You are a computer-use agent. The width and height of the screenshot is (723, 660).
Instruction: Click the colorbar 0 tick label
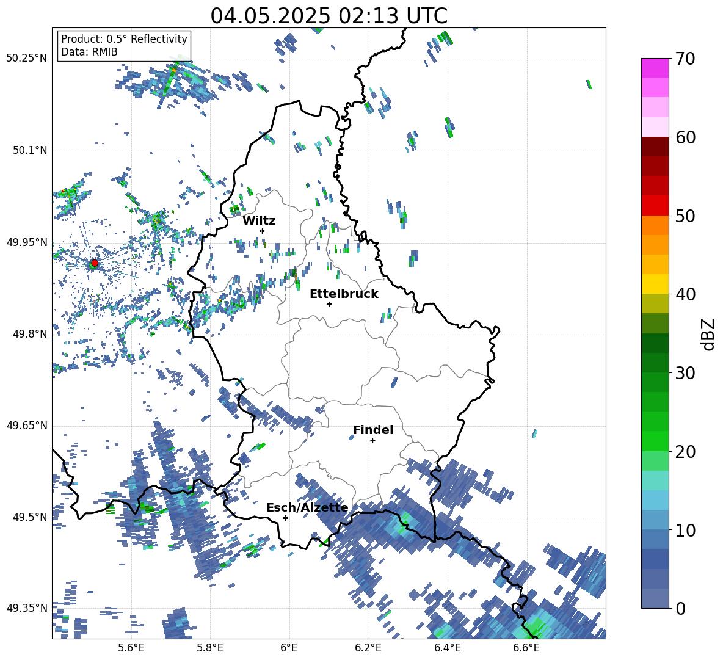click(x=680, y=609)
